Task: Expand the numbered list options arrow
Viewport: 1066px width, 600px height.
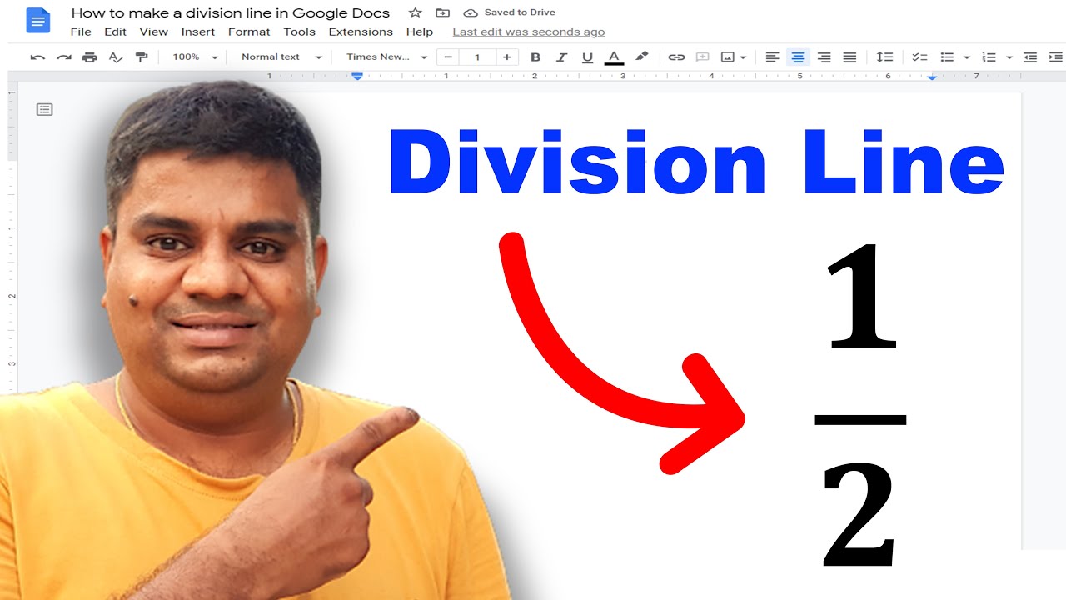Action: tap(1009, 57)
